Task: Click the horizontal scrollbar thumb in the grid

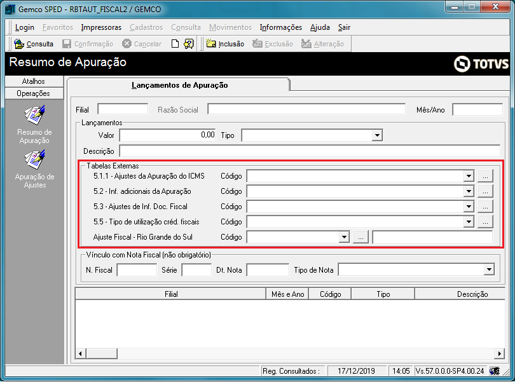Action: tap(102, 353)
